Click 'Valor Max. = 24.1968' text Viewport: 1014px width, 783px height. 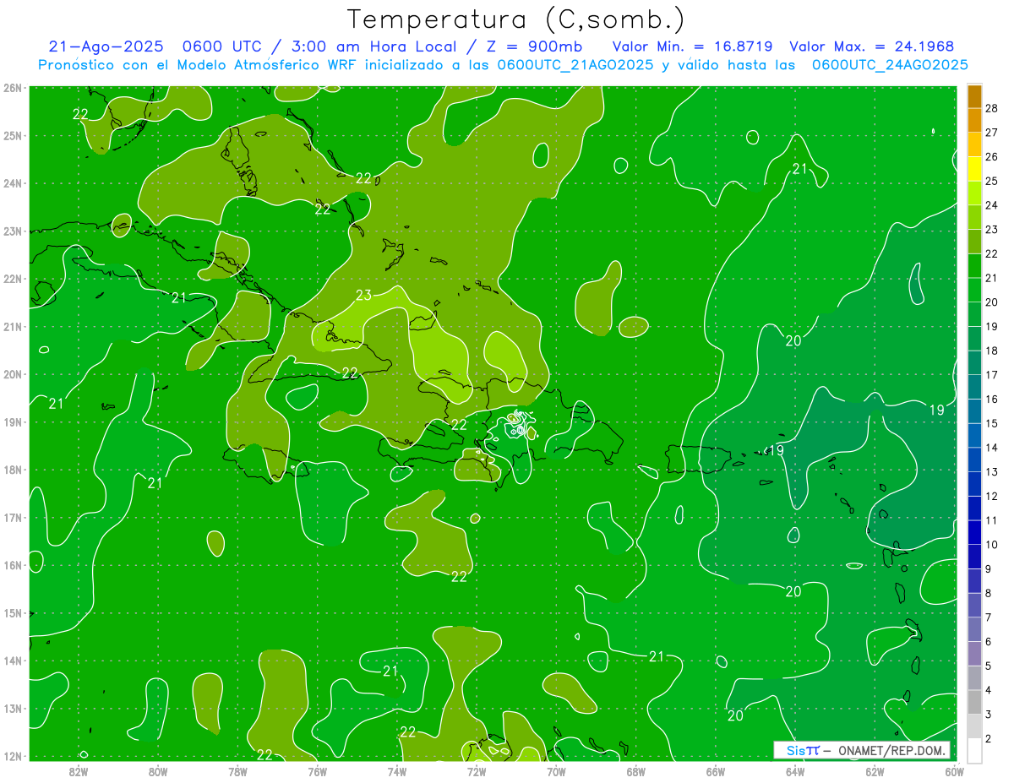point(871,46)
